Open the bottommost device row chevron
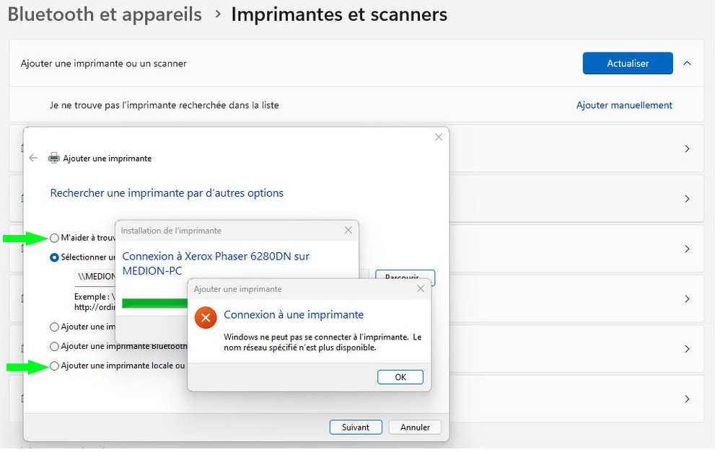This screenshot has height=452, width=720. [x=687, y=399]
